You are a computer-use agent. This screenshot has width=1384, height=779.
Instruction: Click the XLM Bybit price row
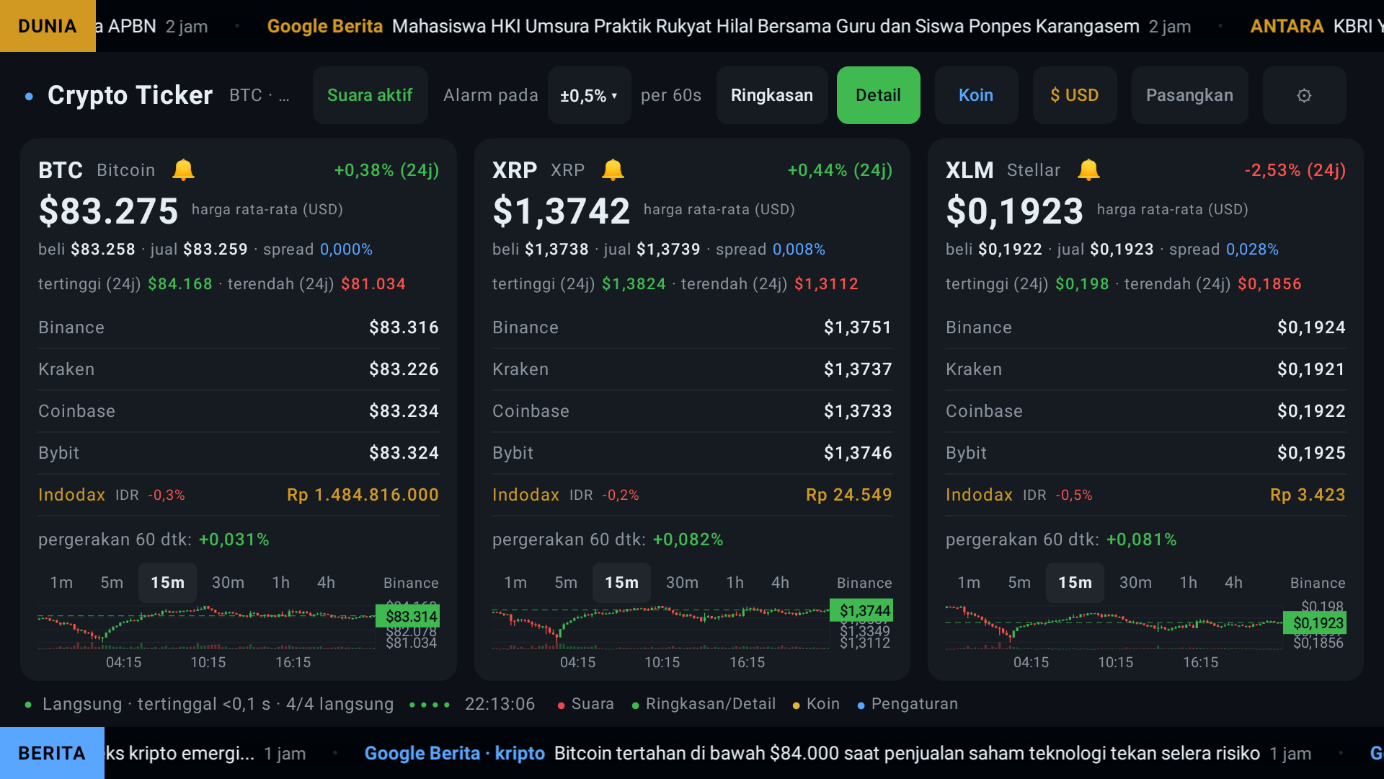(1145, 453)
